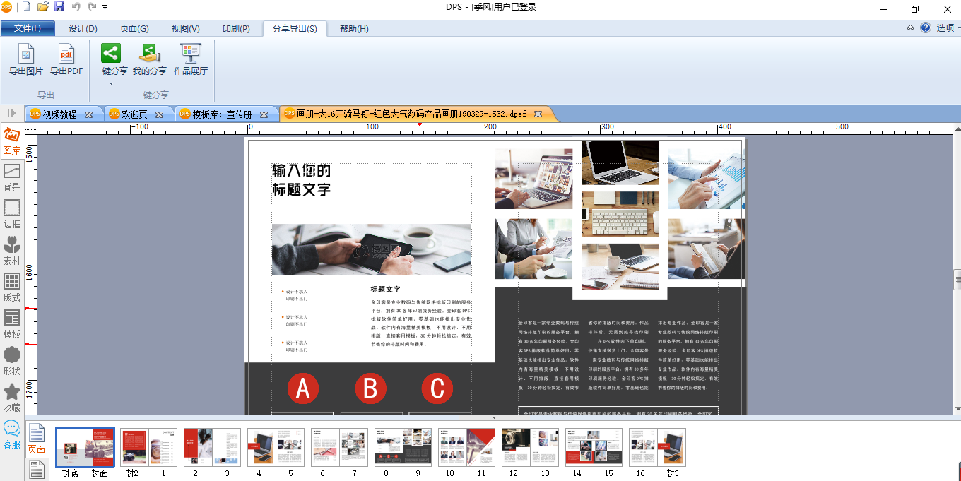
Task: Expand the quick access toolbar customize arrow
Action: click(x=105, y=7)
